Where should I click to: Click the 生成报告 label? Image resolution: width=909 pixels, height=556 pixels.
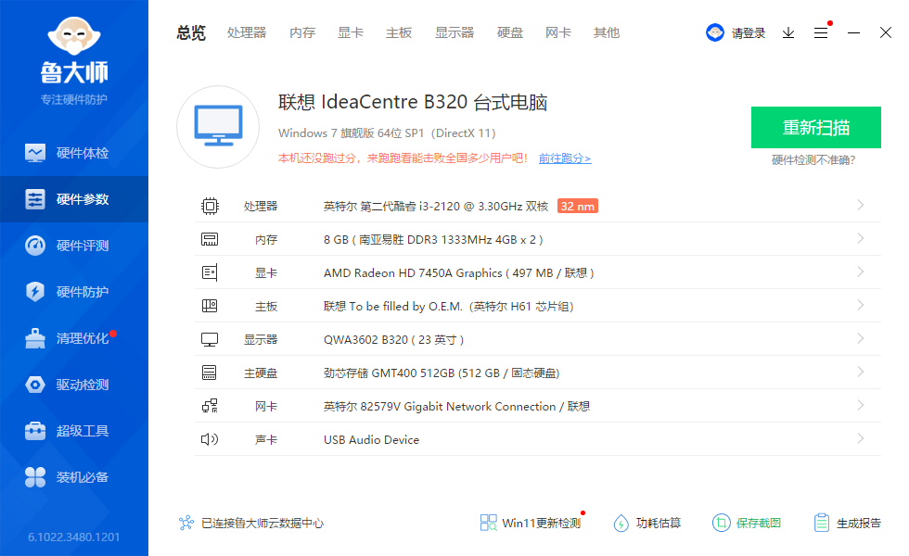click(859, 523)
